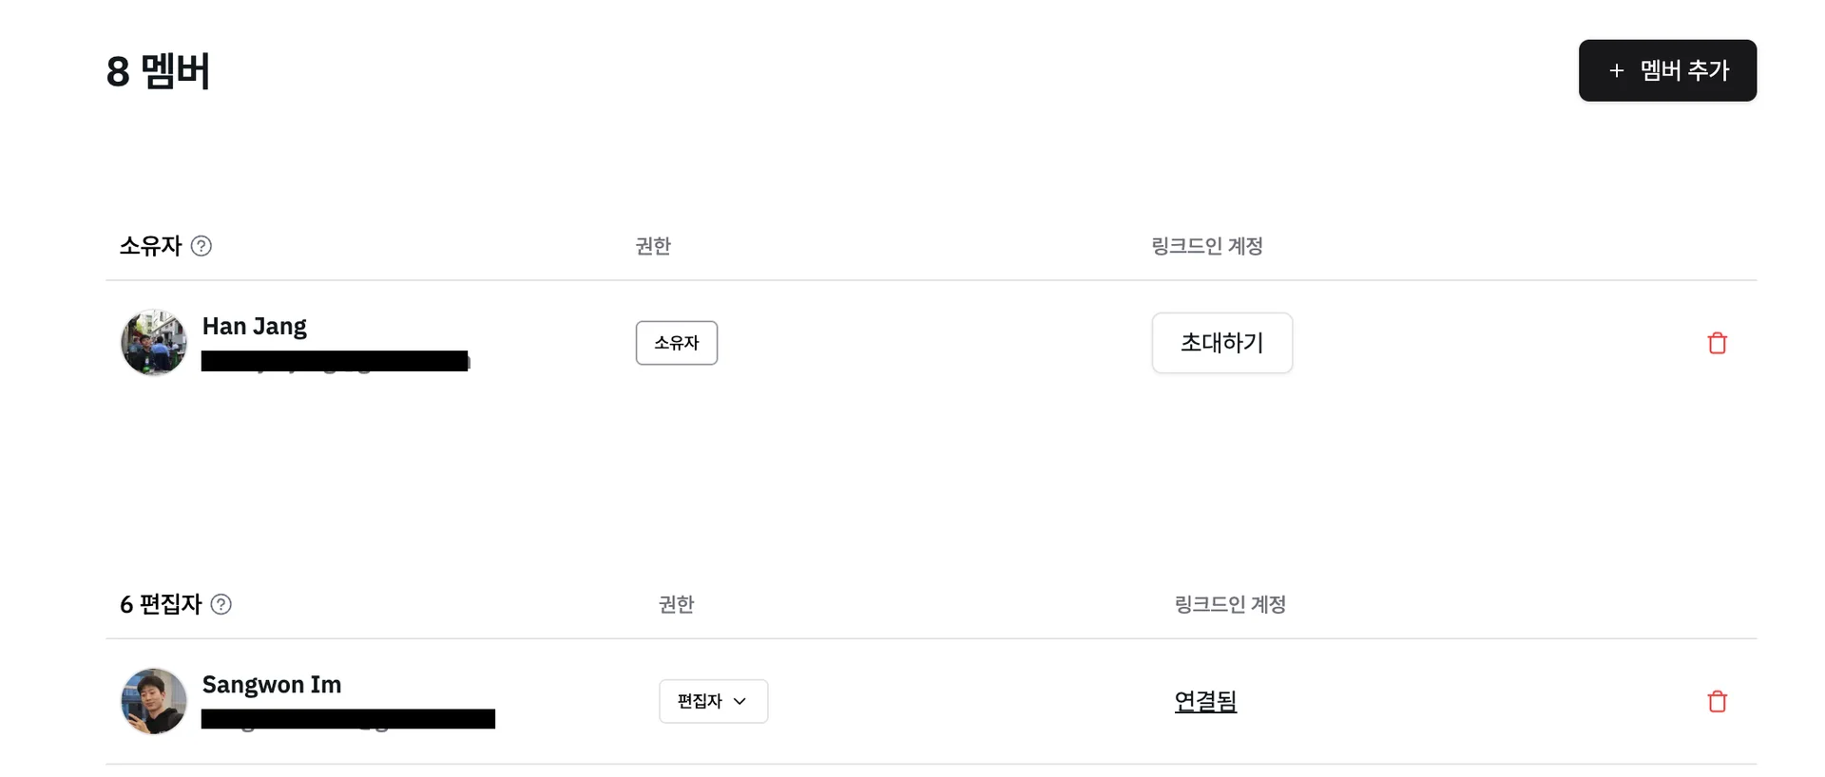This screenshot has height=777, width=1825.
Task: Open help icon beside 6 편집자
Action: [x=221, y=604]
